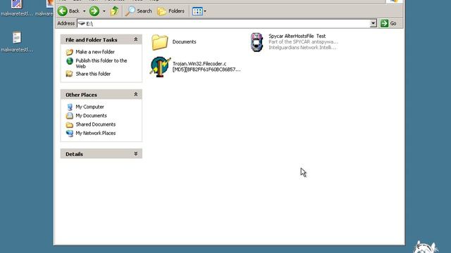This screenshot has height=253, width=451.
Task: Open My Computer link
Action: 89,107
